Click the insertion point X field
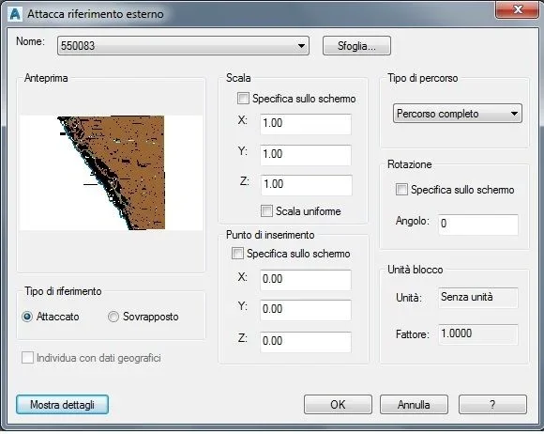 (x=306, y=280)
